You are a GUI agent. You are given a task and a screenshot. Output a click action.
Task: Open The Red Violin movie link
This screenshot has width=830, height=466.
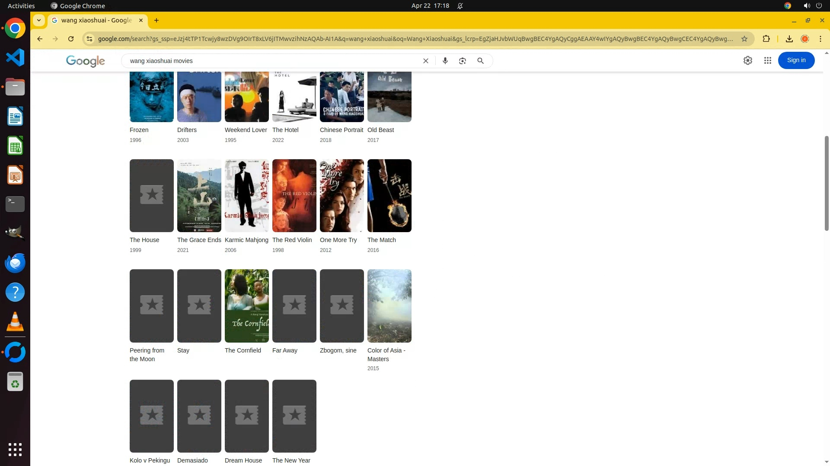click(292, 240)
